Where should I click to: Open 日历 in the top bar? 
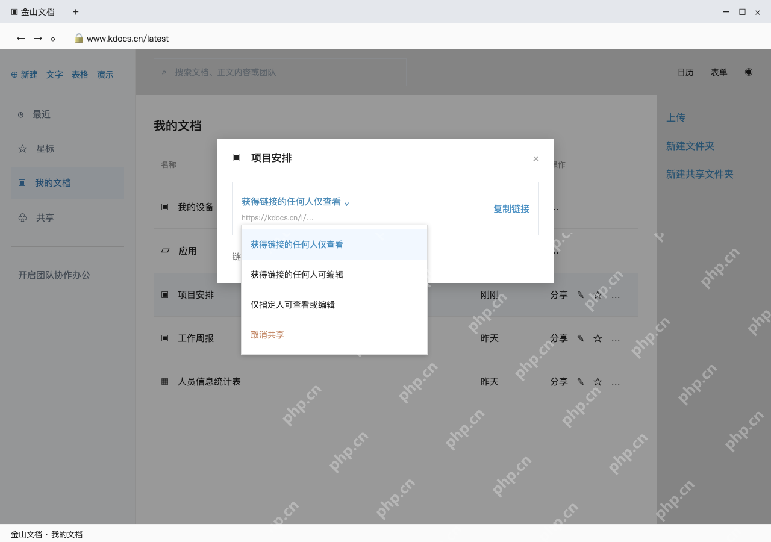pos(685,72)
